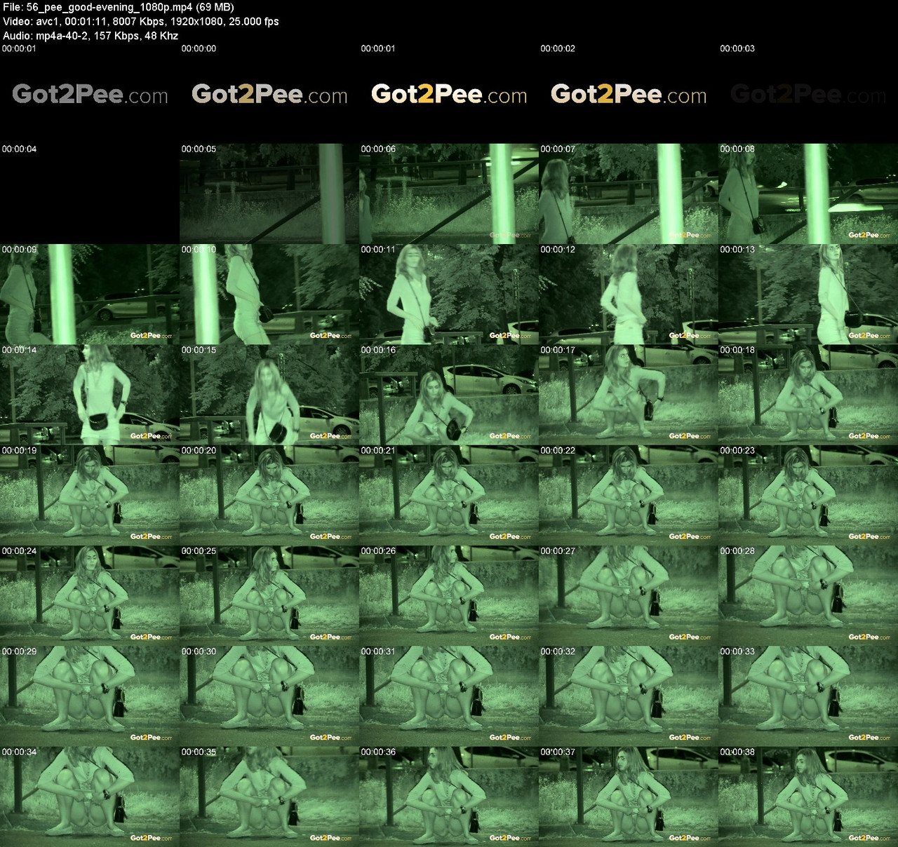Select the 00:00:34 timestamp marker
This screenshot has width=898, height=847.
(x=18, y=751)
